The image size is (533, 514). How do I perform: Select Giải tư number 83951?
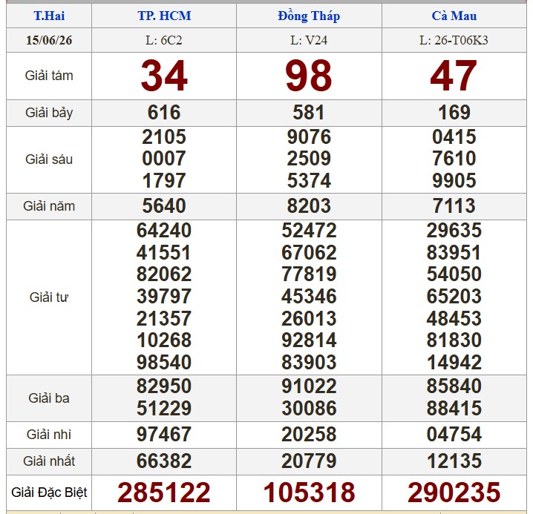[454, 253]
